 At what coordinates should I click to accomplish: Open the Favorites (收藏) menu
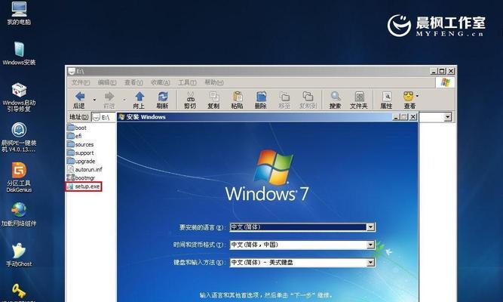(161, 82)
